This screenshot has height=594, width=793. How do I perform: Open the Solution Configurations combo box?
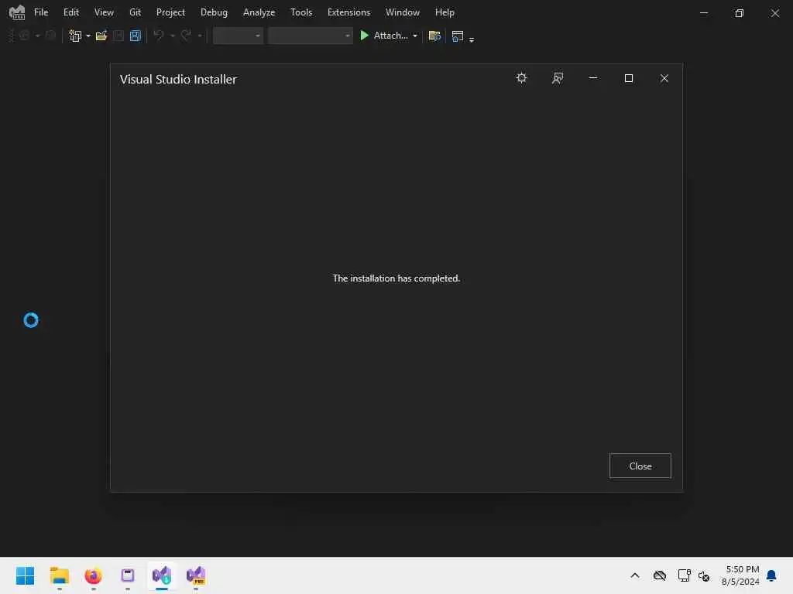pos(238,36)
